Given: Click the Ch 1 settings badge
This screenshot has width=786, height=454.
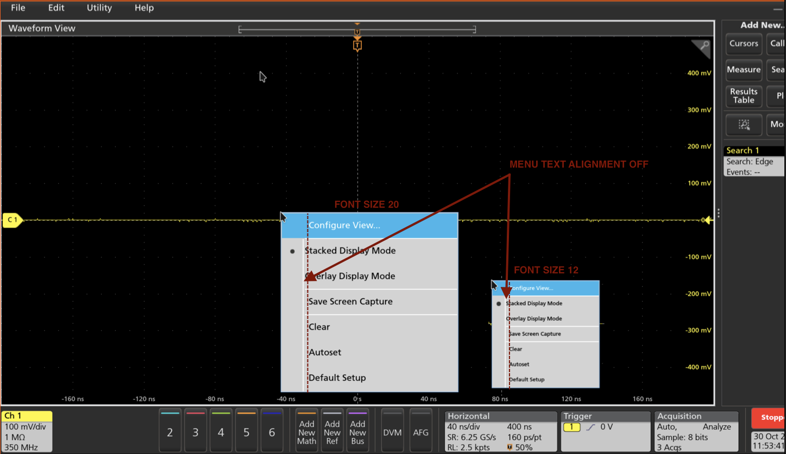Looking at the screenshot, I should (27, 431).
